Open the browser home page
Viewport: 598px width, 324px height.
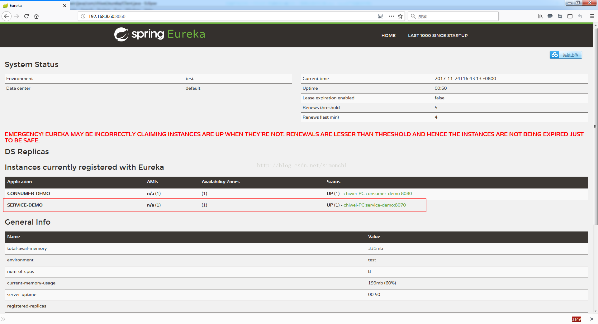[36, 16]
